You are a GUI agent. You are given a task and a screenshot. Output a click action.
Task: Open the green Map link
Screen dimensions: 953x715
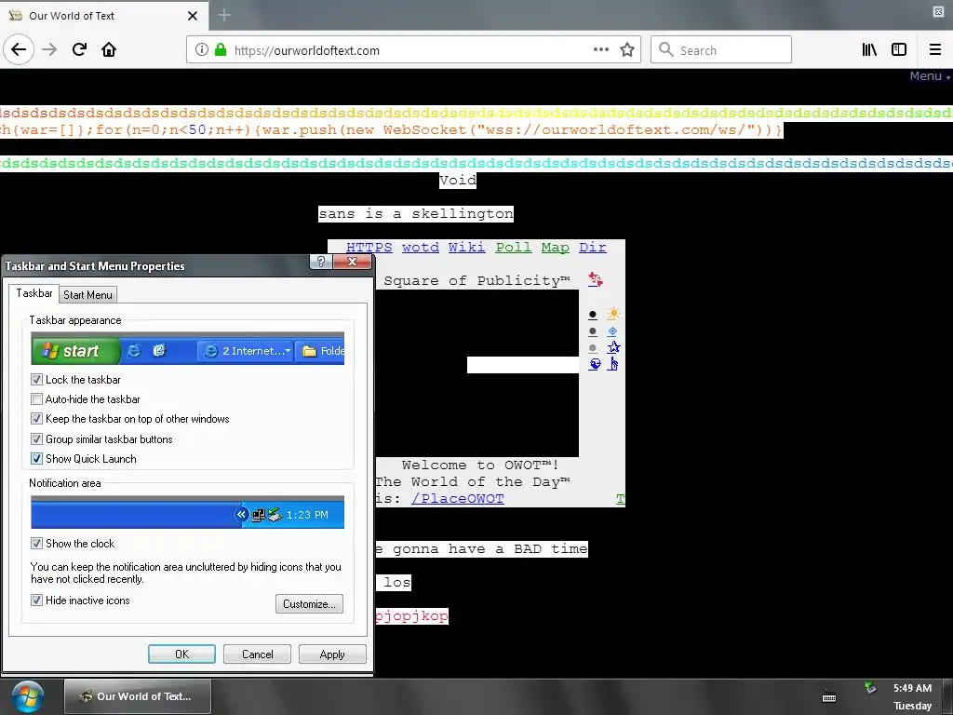coord(555,248)
